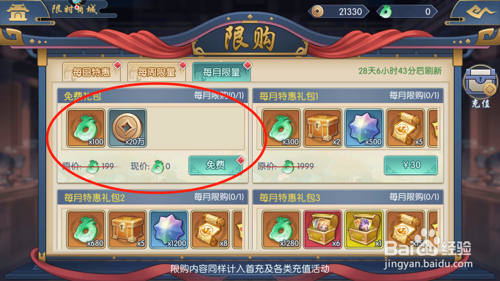The width and height of the screenshot is (500, 281).
Task: Tap the jade x680 item in 礼包2
Action: tap(86, 229)
